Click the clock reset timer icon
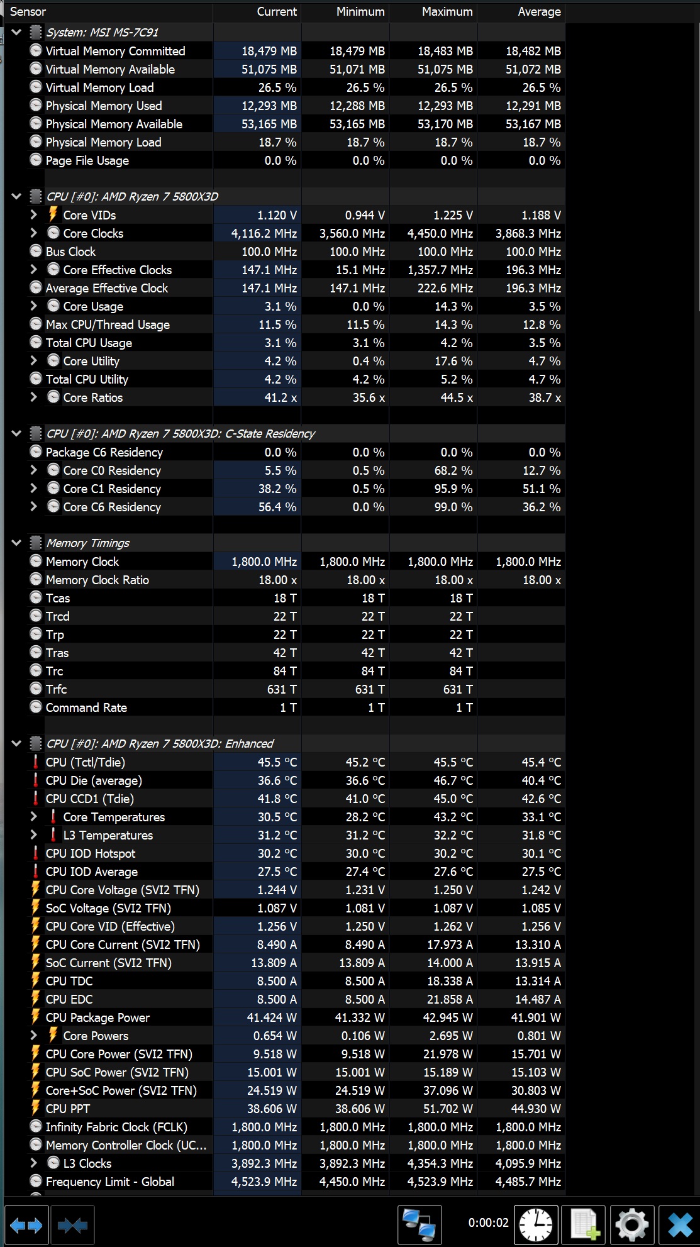 [536, 1225]
